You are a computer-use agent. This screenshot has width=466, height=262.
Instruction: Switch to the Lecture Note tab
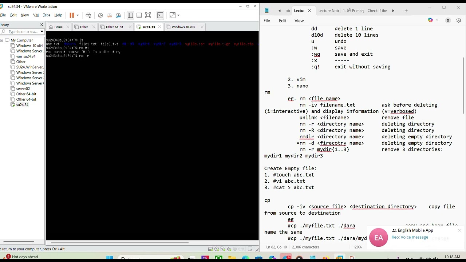pyautogui.click(x=329, y=11)
